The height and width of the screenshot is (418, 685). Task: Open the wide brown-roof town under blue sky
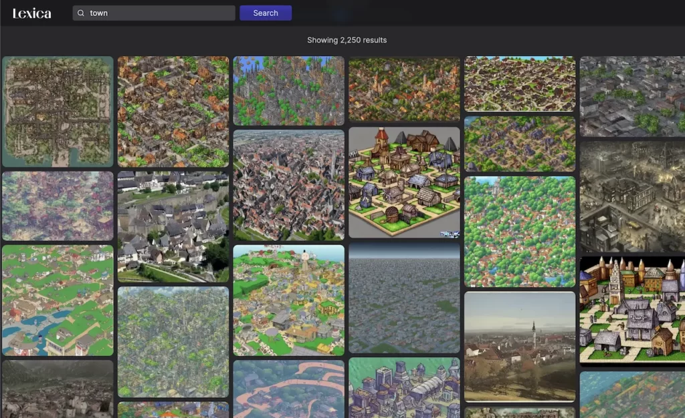click(x=520, y=83)
